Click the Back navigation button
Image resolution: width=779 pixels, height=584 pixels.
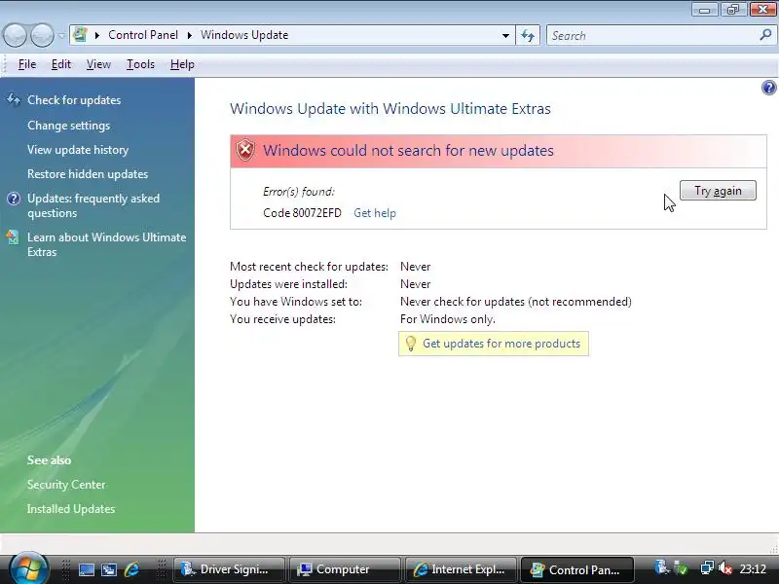tap(15, 35)
